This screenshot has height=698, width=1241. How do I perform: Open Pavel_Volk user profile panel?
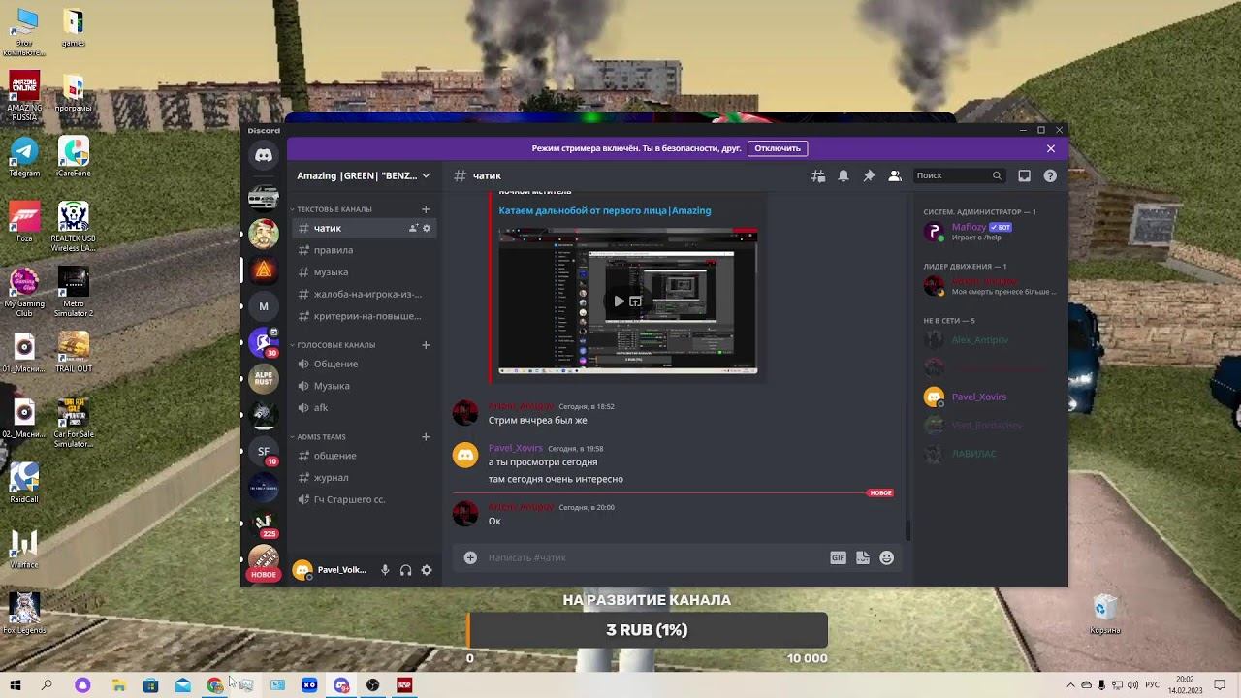pyautogui.click(x=332, y=570)
